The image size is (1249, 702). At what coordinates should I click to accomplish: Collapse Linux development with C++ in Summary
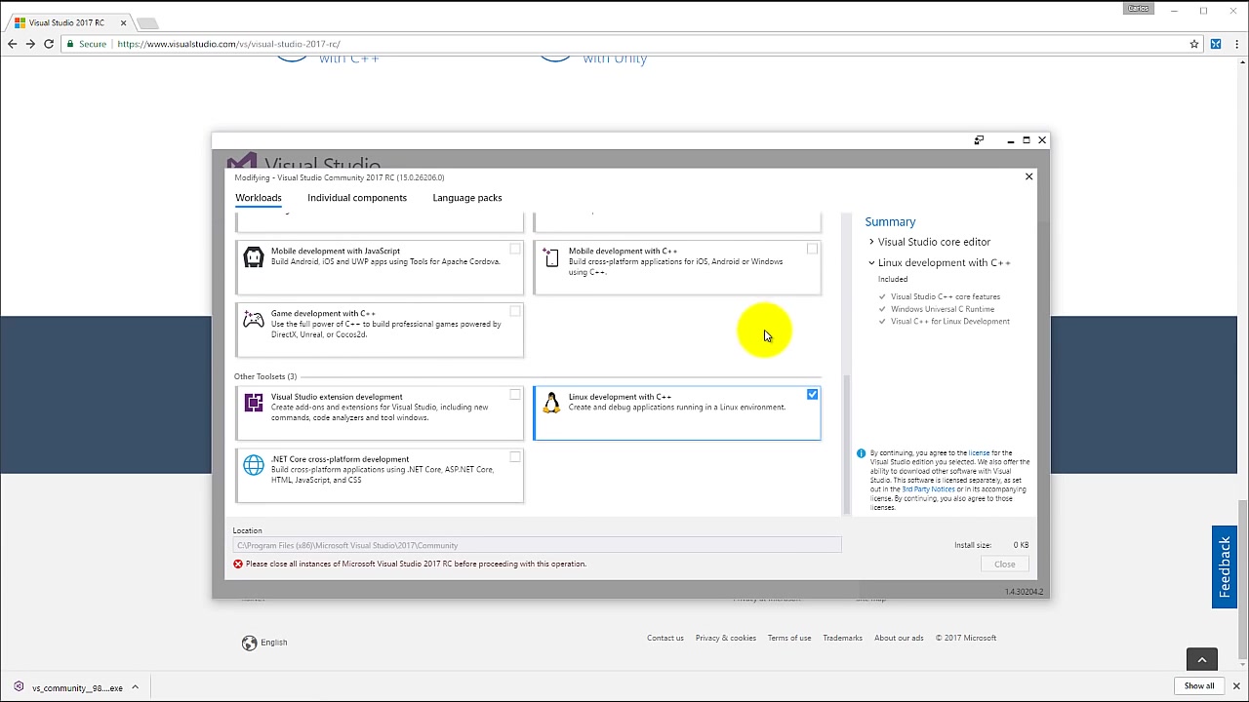tap(871, 263)
